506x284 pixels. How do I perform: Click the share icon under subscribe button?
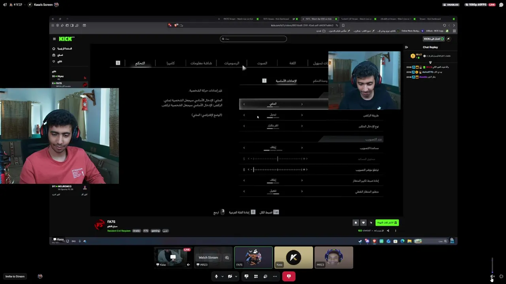(x=388, y=231)
